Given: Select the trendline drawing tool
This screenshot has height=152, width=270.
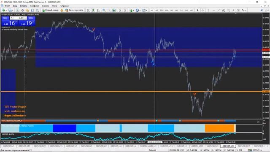Looking at the screenshot, I should click(219, 10).
